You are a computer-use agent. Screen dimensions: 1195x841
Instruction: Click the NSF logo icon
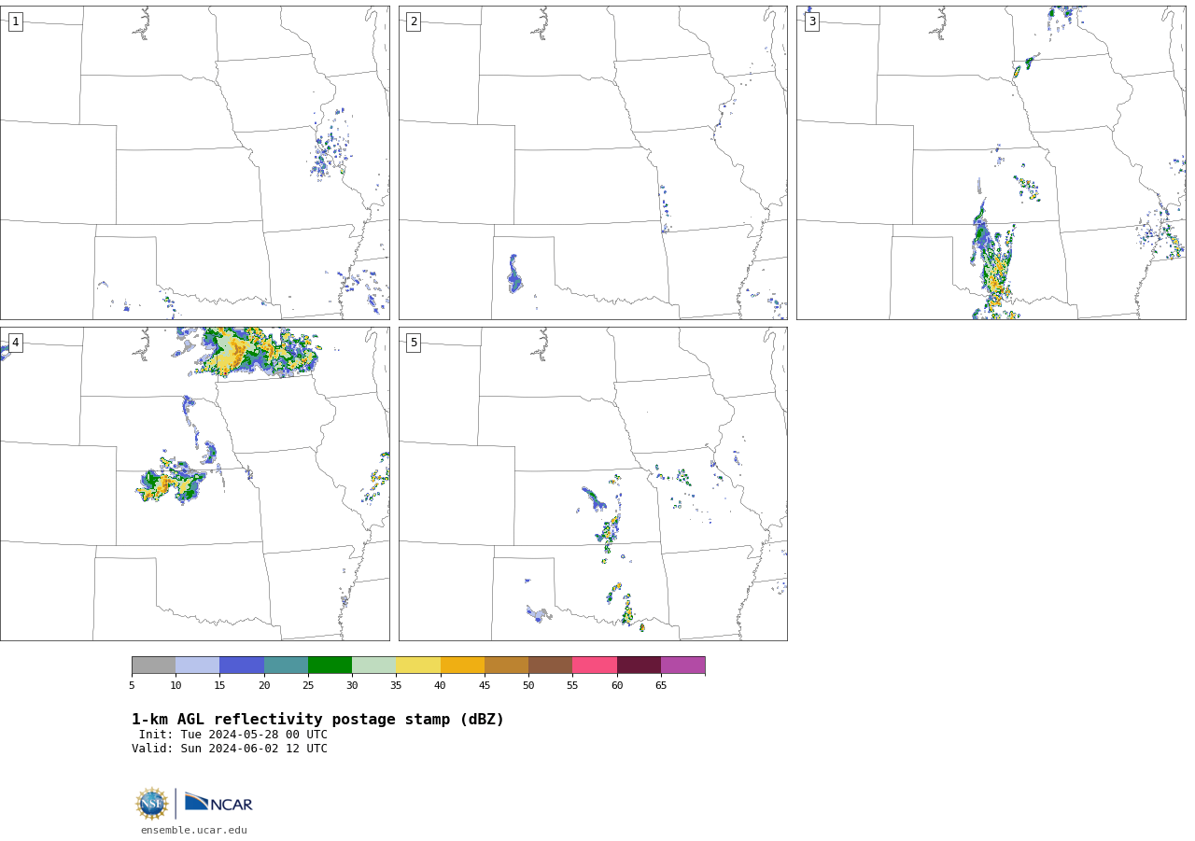tap(152, 804)
